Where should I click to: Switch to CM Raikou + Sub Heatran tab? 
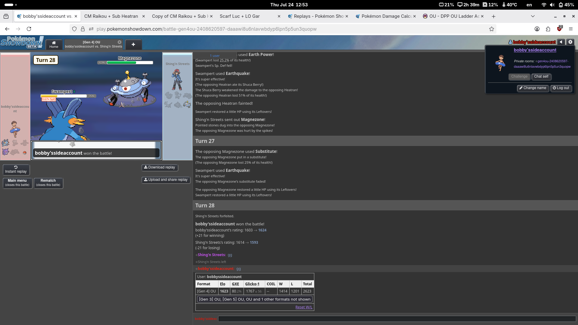pos(111,16)
